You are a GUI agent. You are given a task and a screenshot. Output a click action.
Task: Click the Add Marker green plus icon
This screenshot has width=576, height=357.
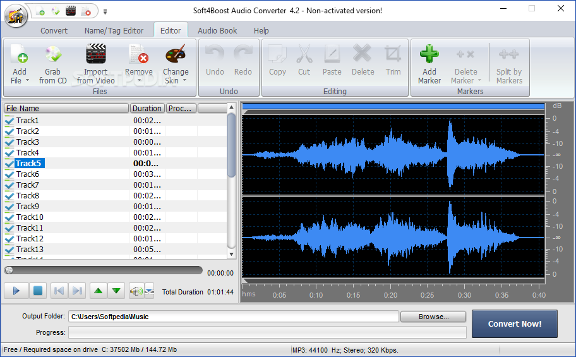(429, 54)
